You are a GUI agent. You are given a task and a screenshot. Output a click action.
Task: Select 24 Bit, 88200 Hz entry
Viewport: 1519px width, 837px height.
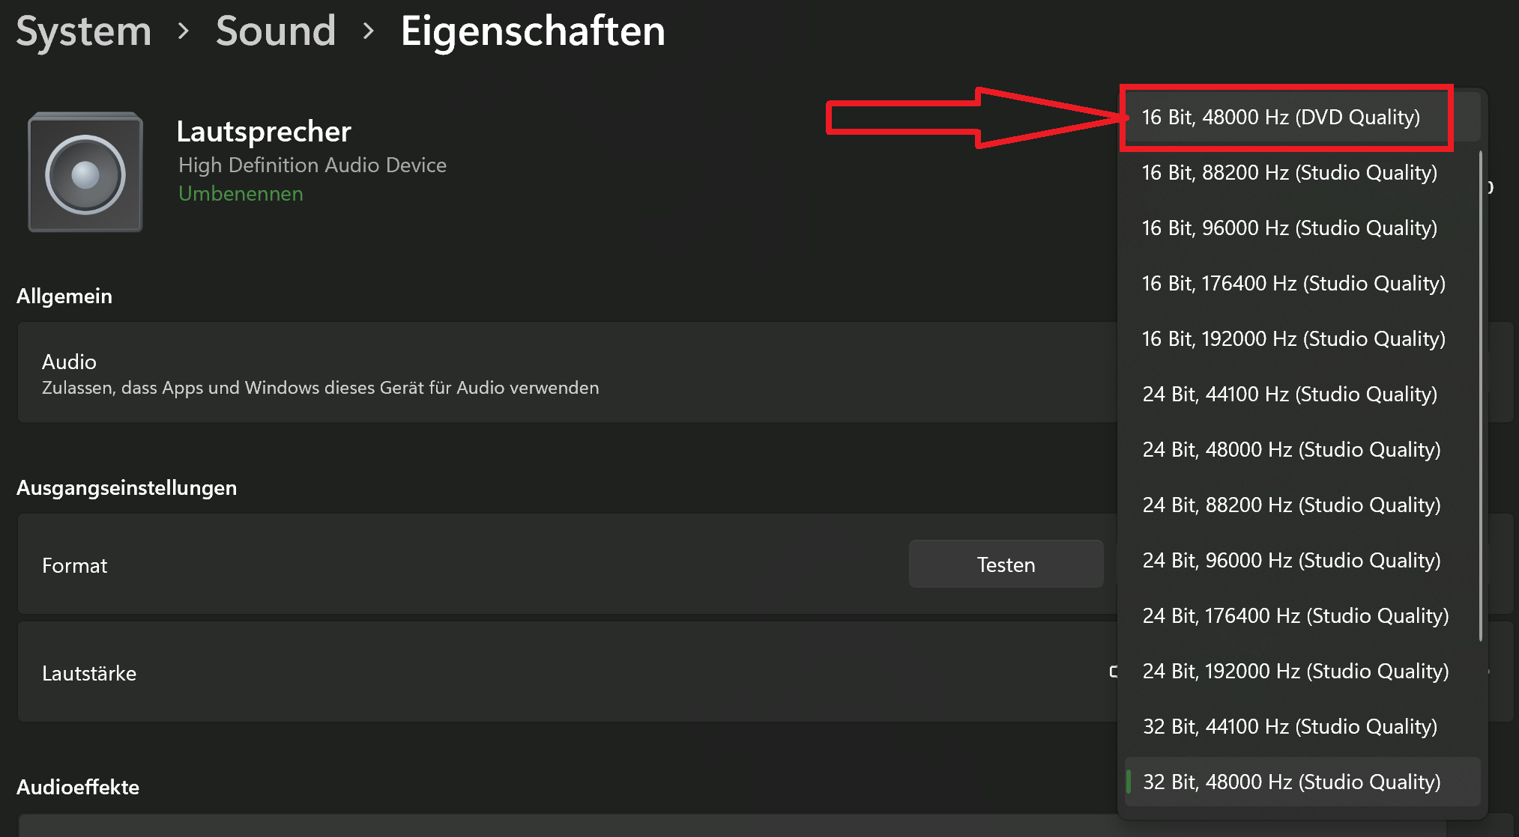pyautogui.click(x=1290, y=505)
